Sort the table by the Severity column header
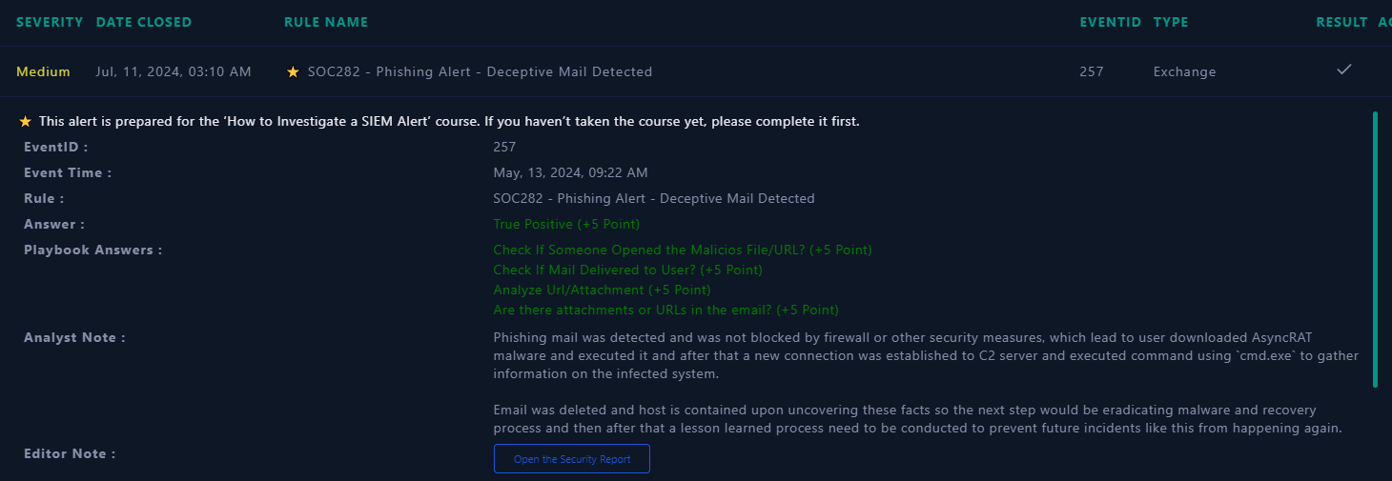 coord(50,22)
